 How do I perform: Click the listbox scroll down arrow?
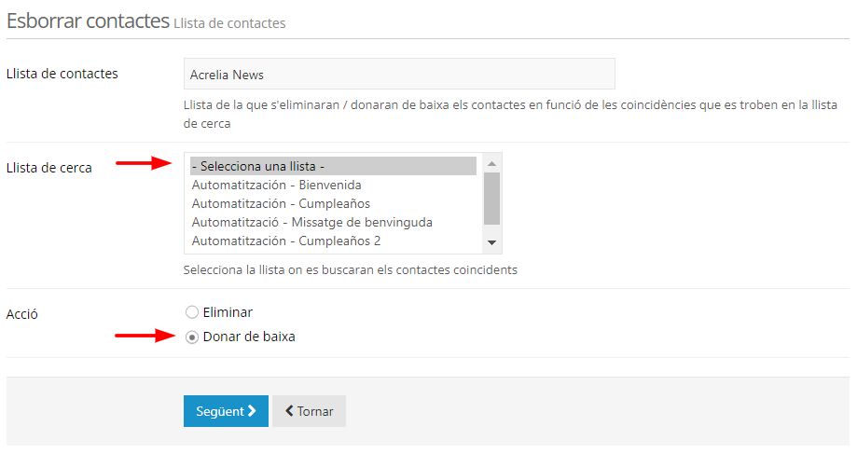(x=491, y=242)
